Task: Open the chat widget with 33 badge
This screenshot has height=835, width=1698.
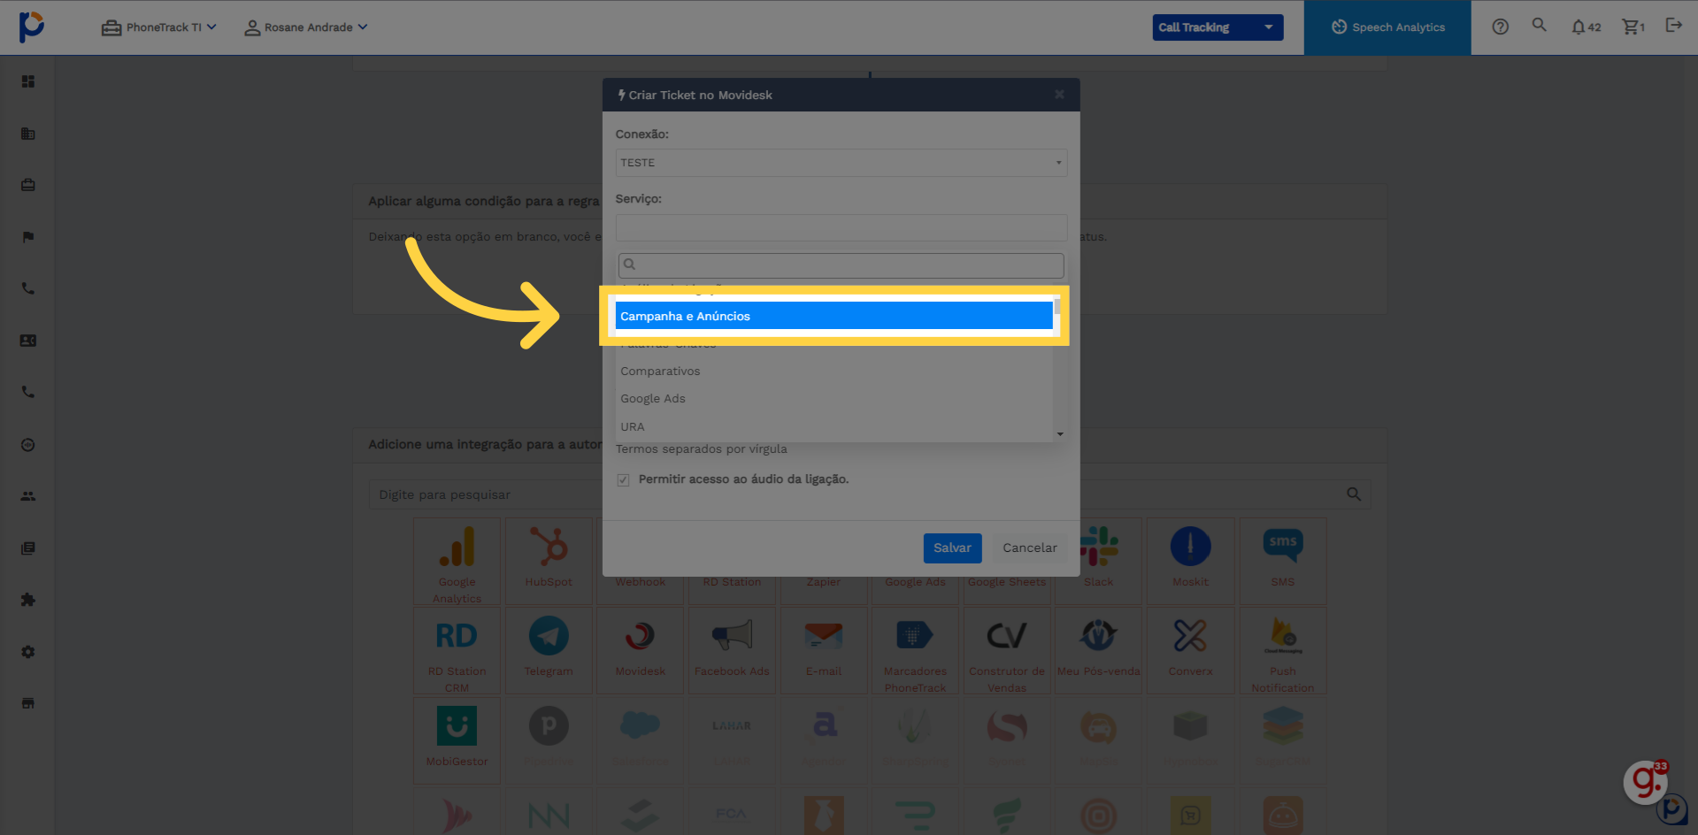Action: [1646, 782]
